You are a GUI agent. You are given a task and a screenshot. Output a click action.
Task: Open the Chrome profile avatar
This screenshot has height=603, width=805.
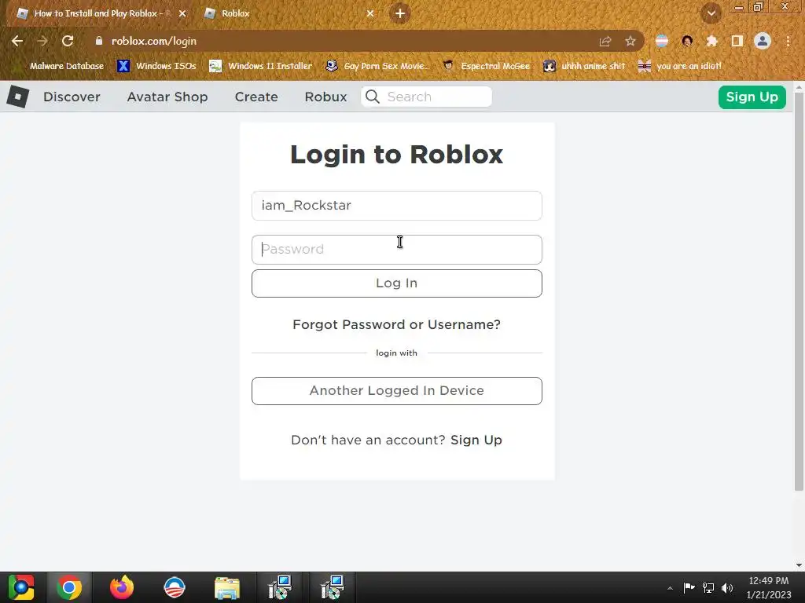pyautogui.click(x=763, y=41)
